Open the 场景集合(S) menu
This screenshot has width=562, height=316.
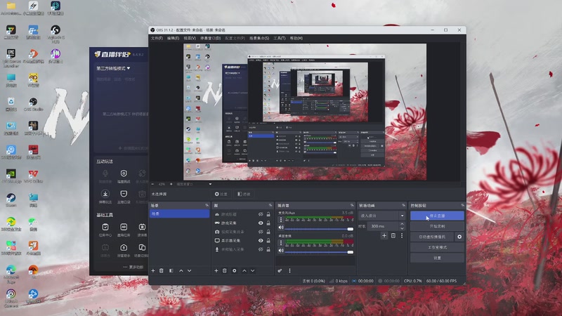259,38
